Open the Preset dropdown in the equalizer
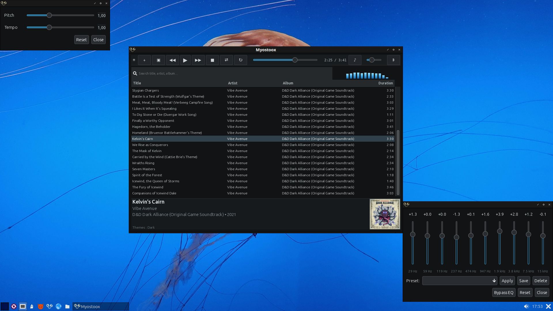 [x=460, y=281]
